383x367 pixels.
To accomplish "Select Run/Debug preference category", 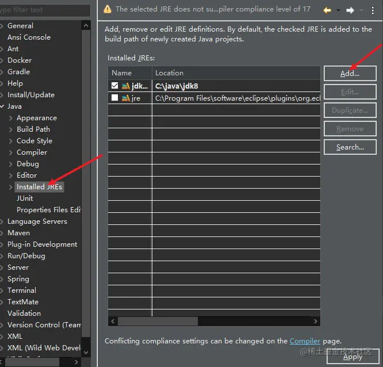I will click(26, 256).
